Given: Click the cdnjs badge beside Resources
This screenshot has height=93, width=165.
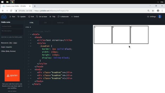Looking at the screenshot, I should point(15,43).
